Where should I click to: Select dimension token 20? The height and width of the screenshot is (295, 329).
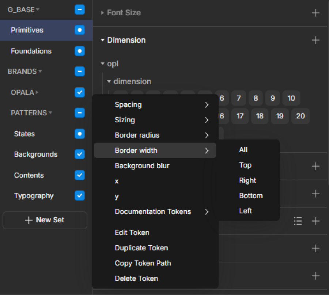point(300,116)
